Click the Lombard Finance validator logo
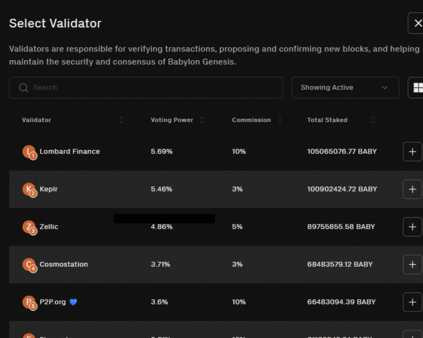Viewport: 423px width, 338px height. click(29, 152)
